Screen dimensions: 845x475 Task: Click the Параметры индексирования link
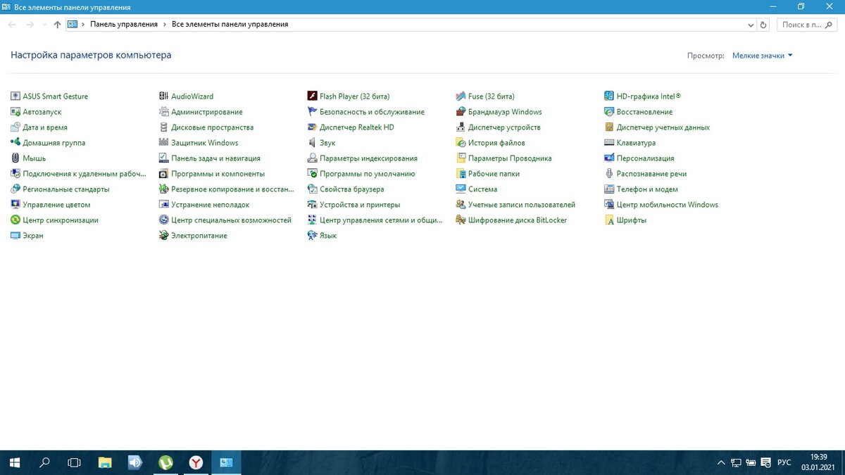point(368,158)
